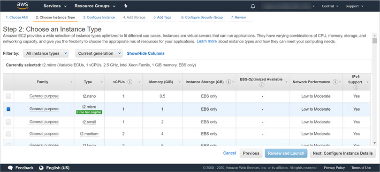Open the EBS-Optimized Available column sort arrow
Screen dimensions: 380x172
(x=286, y=82)
